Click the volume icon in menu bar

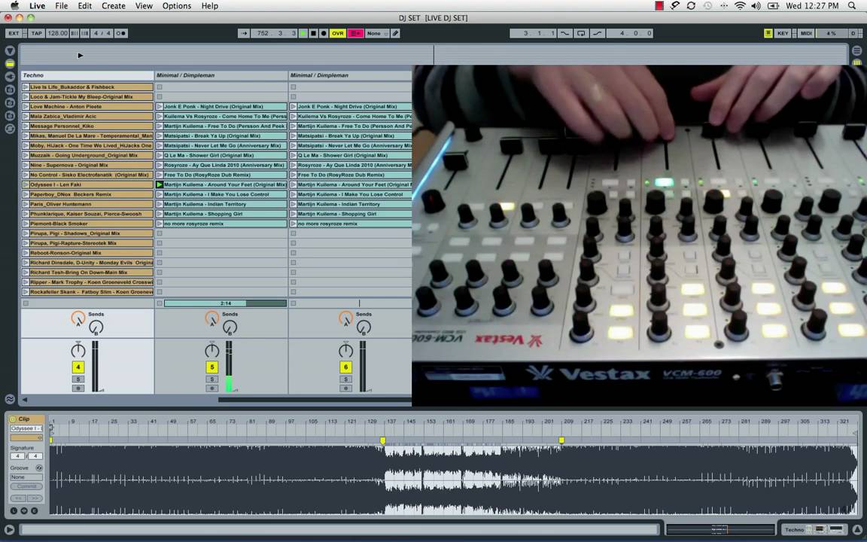tap(756, 5)
